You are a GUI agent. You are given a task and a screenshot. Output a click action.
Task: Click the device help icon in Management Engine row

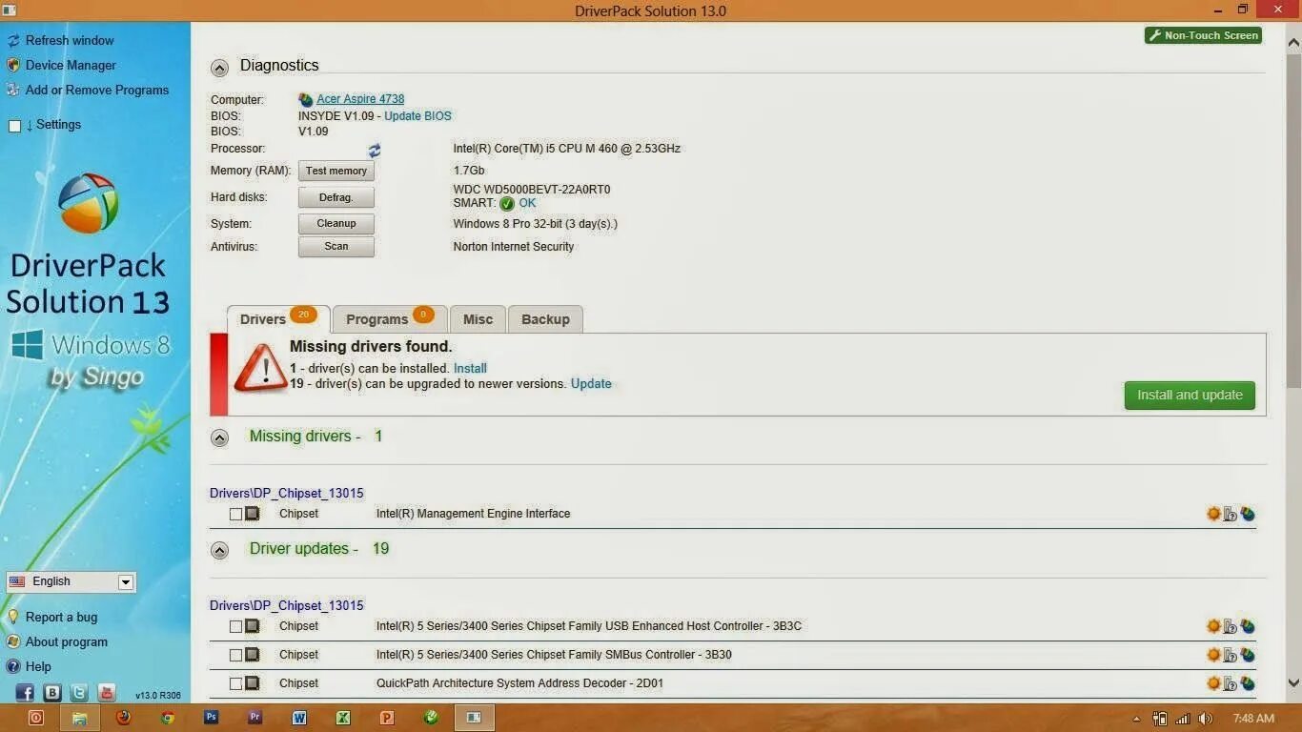tap(1231, 515)
